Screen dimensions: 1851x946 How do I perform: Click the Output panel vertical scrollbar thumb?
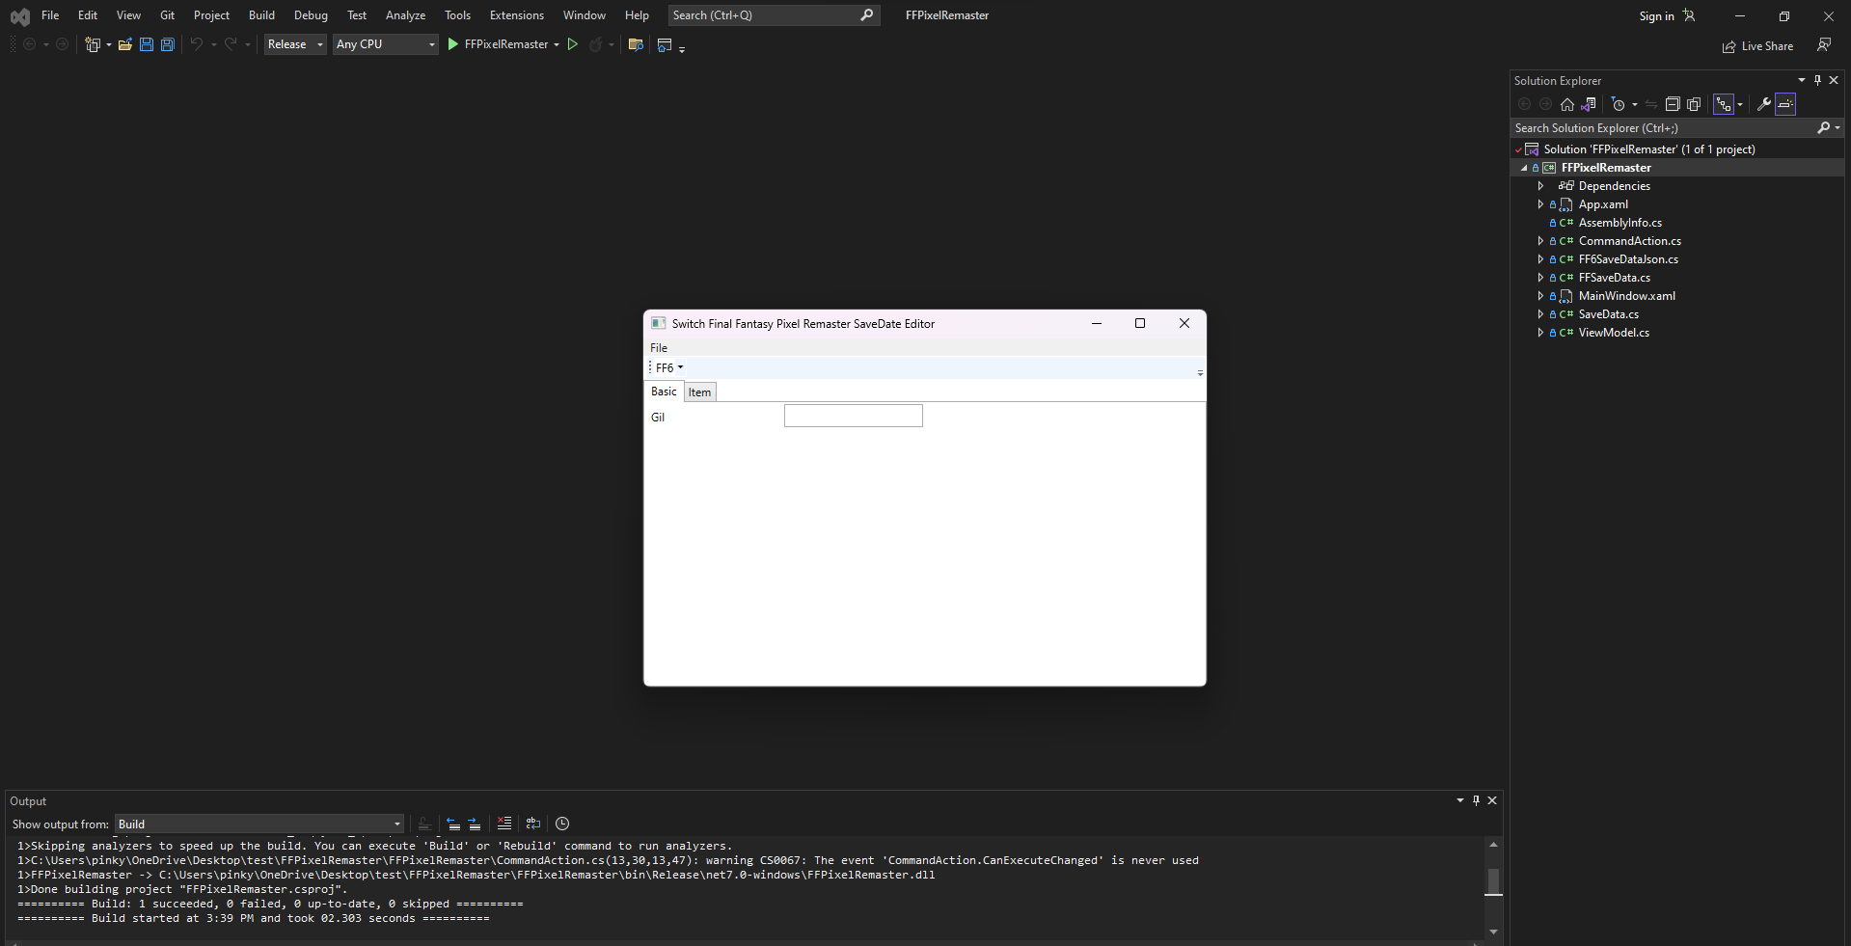tap(1493, 881)
